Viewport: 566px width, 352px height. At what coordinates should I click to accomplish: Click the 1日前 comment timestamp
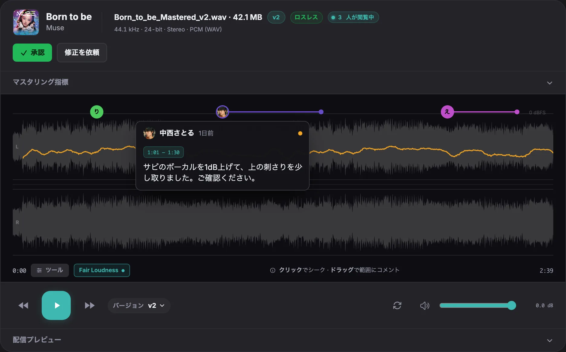click(206, 133)
